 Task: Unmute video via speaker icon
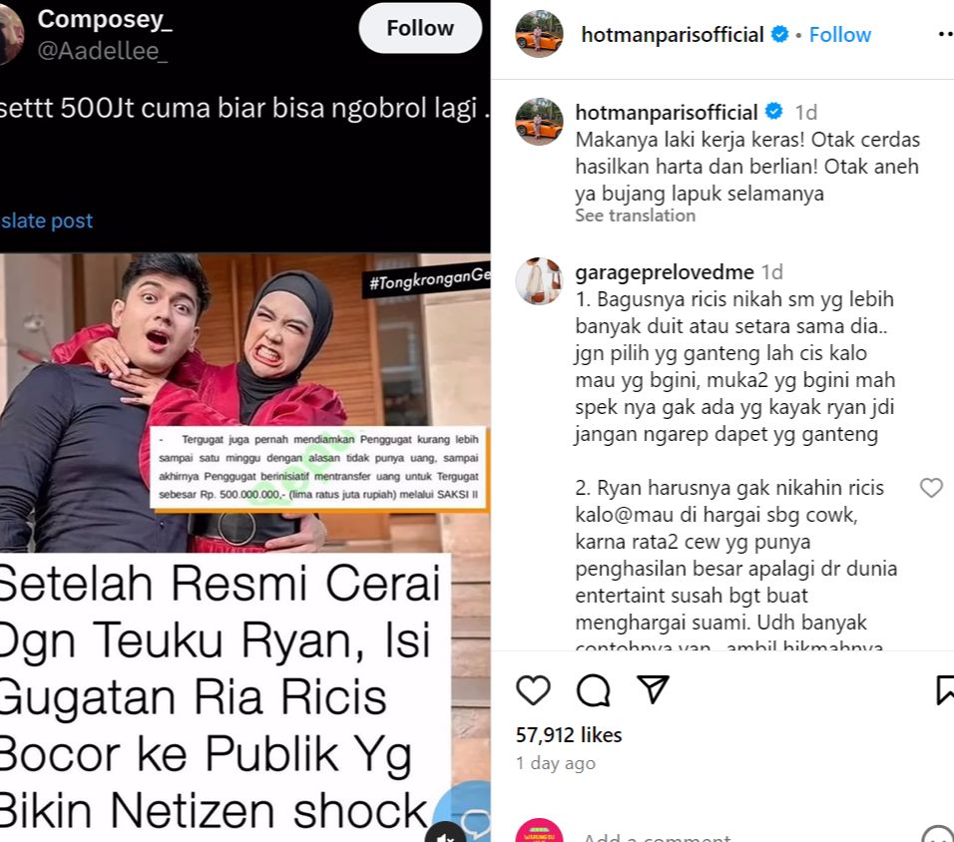[446, 835]
